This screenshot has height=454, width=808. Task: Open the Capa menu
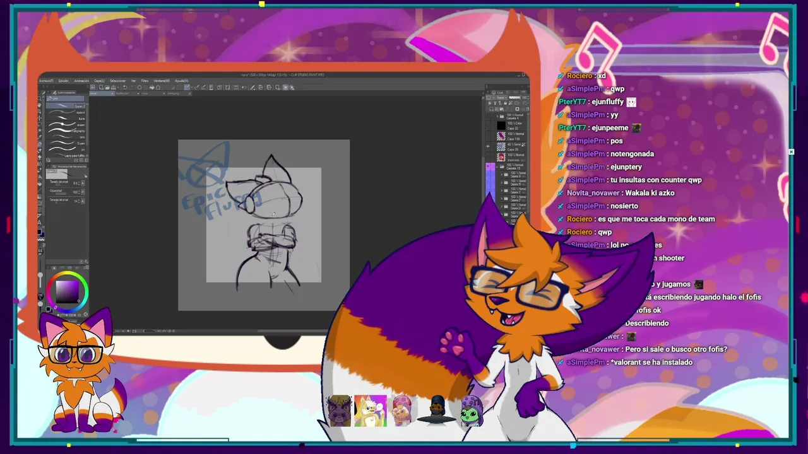(x=100, y=81)
